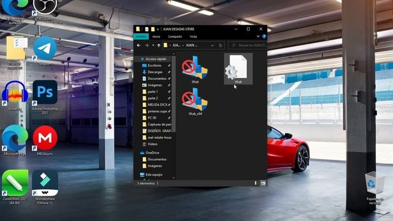Open the parte 1 folder
Screen dimensions: 393x221
[x=152, y=91]
